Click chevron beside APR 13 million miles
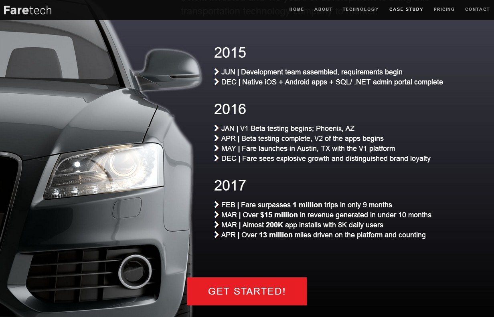This screenshot has width=494, height=317. click(x=217, y=235)
